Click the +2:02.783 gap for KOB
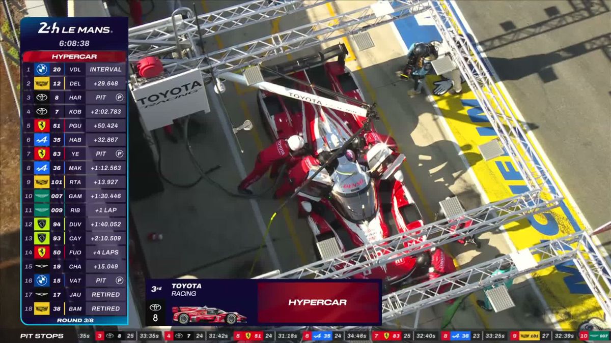The width and height of the screenshot is (611, 343). (x=105, y=111)
